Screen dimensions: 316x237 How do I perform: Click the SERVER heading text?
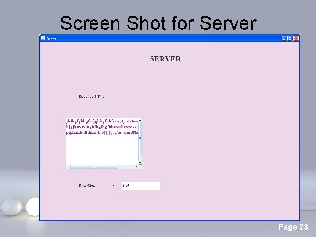pos(165,59)
